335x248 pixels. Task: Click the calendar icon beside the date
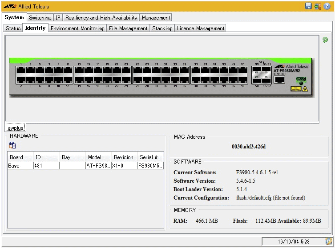[329, 241]
